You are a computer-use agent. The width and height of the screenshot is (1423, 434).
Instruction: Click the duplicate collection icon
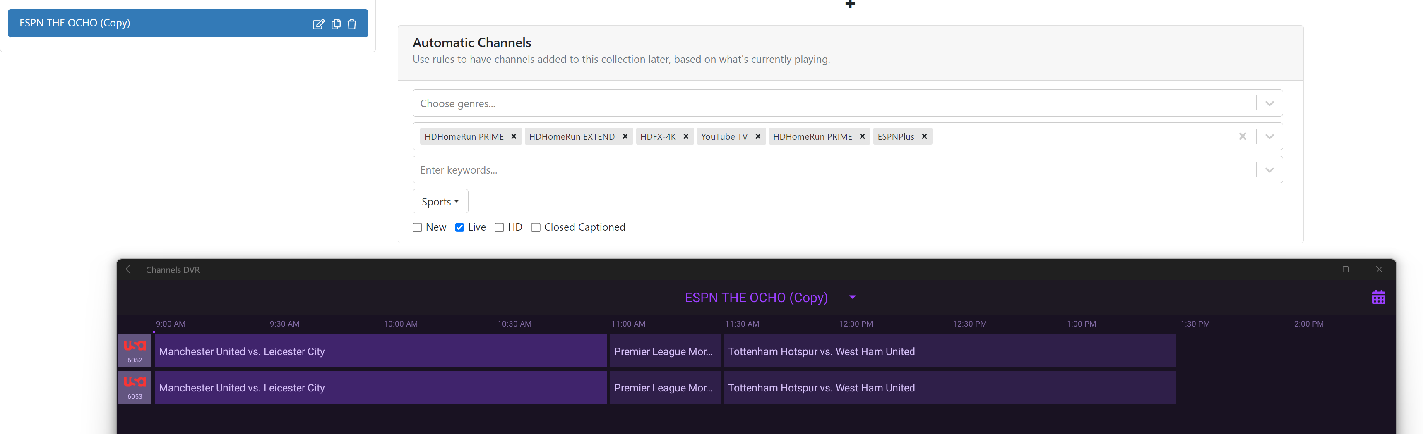pyautogui.click(x=335, y=24)
